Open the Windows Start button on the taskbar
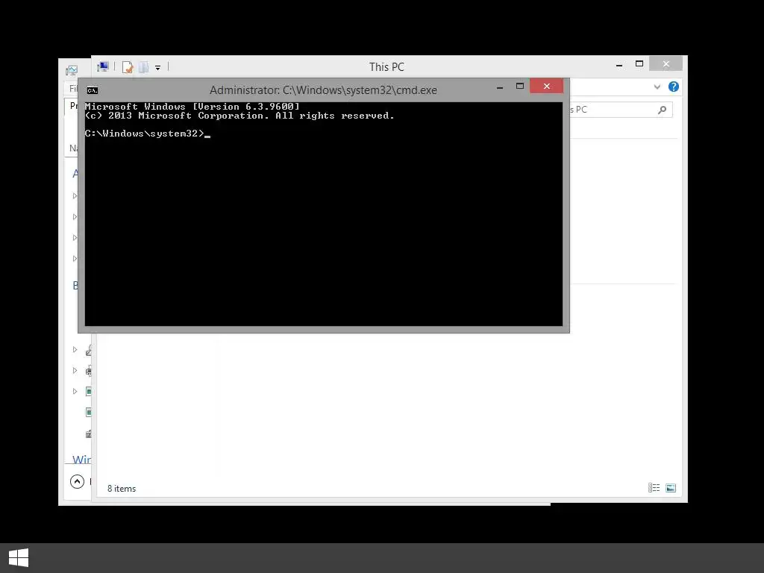The height and width of the screenshot is (573, 764). coord(19,558)
